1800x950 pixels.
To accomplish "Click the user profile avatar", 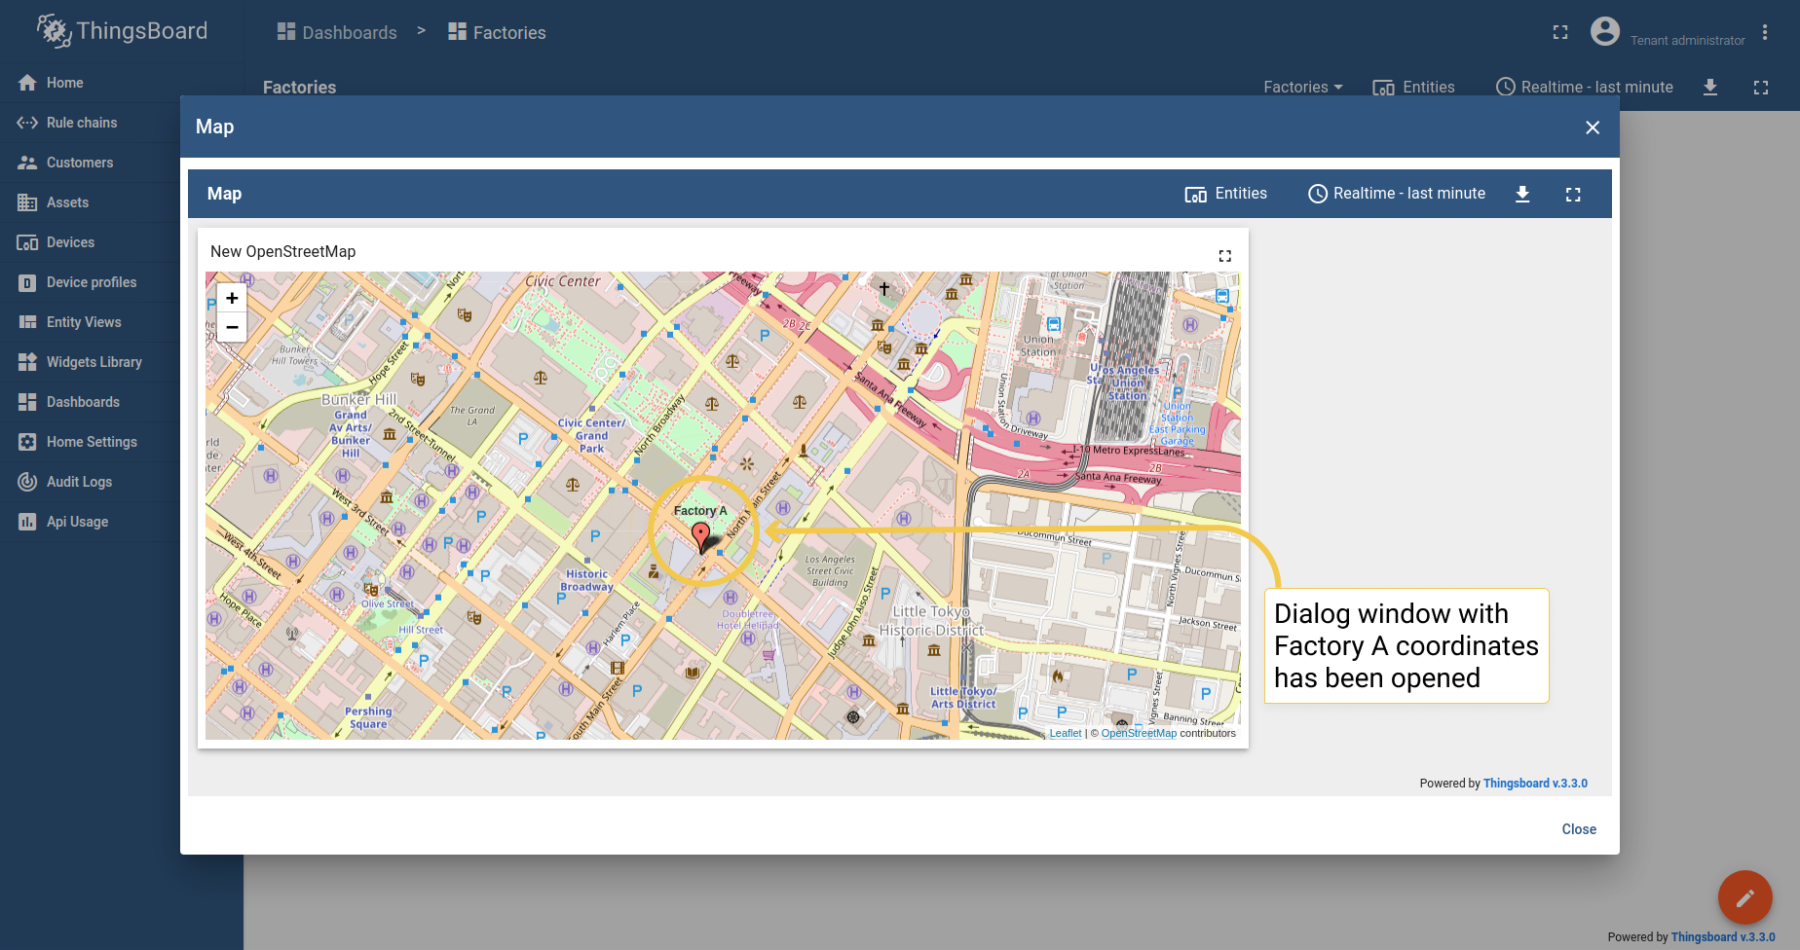I will (1605, 31).
